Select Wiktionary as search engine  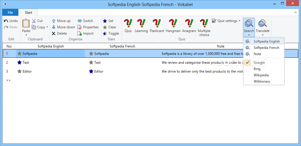pos(264,81)
